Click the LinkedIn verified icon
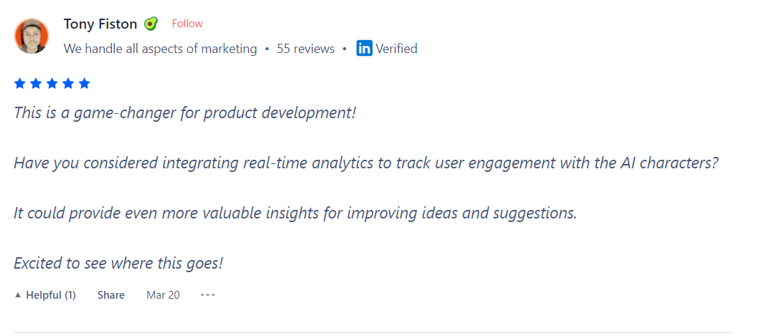 (x=365, y=49)
